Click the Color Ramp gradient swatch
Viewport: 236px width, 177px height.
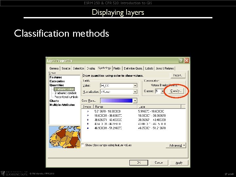click(116, 101)
